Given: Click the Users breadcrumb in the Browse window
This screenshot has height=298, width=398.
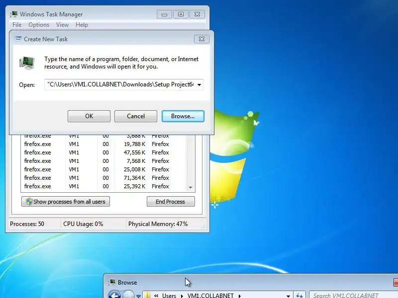Looking at the screenshot, I should pos(169,296).
